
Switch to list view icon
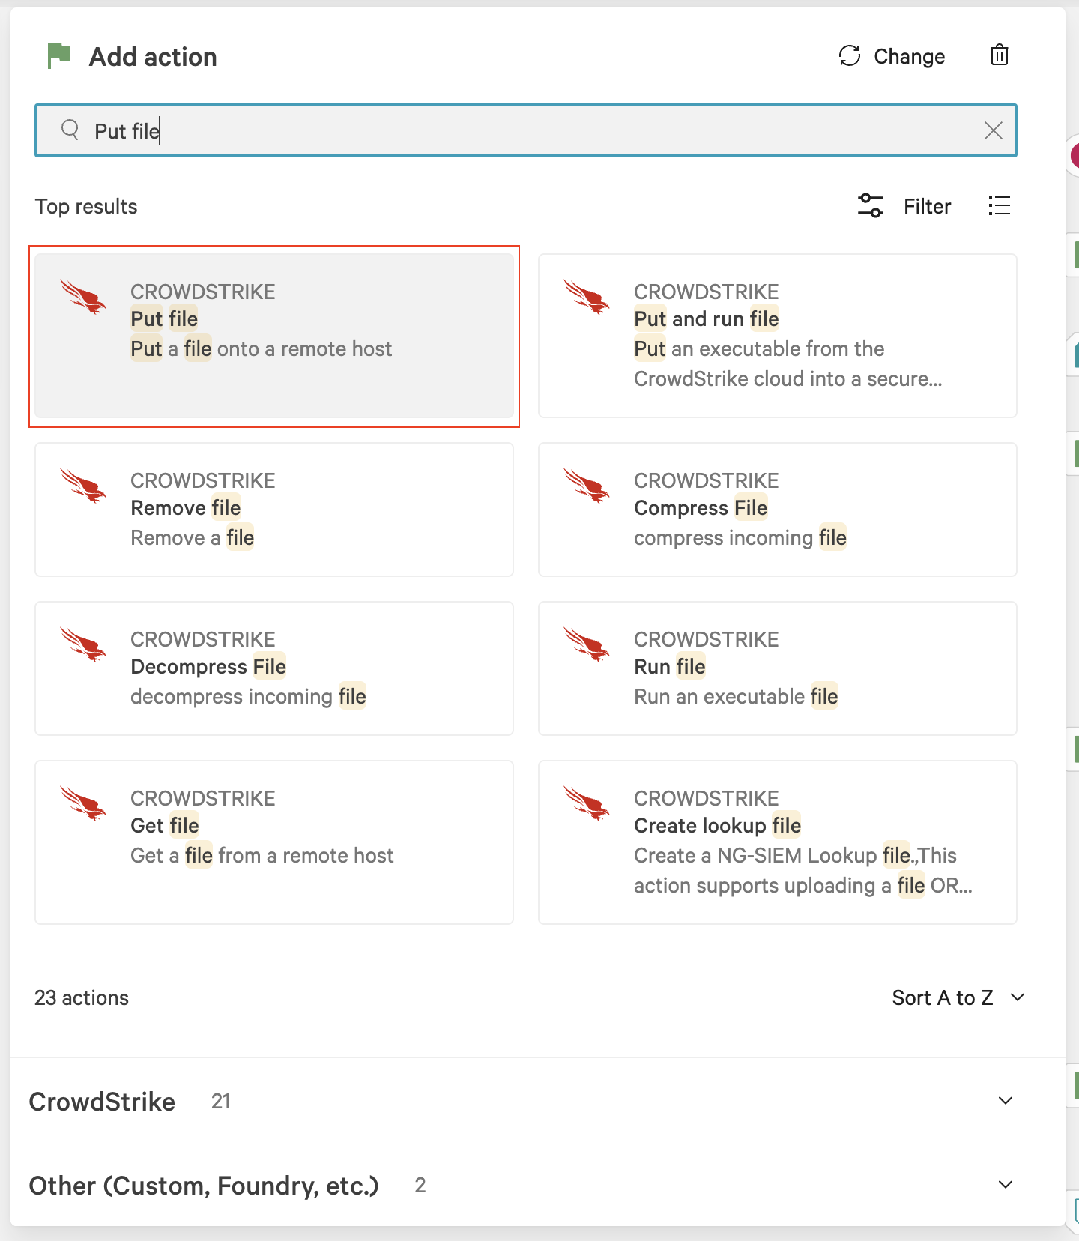[x=999, y=205]
